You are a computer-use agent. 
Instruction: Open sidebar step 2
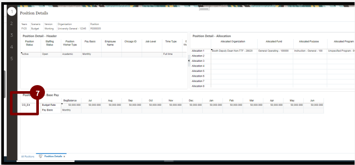pyautogui.click(x=12, y=23)
